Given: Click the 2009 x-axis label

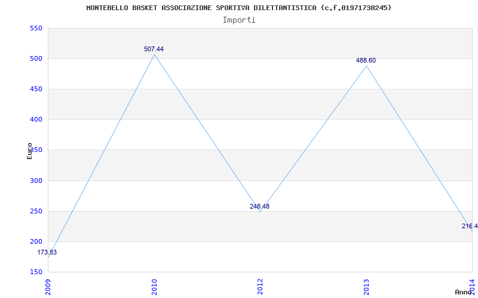Looking at the screenshot, I should click(48, 287).
